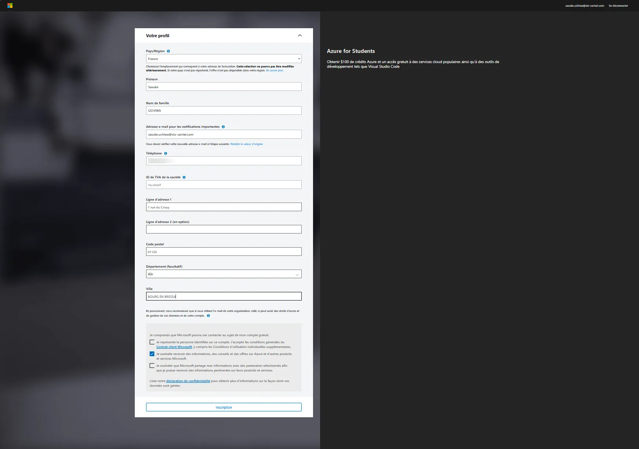The image size is (639, 449).
Task: Click info icon after organisation data notice
Action: click(208, 315)
